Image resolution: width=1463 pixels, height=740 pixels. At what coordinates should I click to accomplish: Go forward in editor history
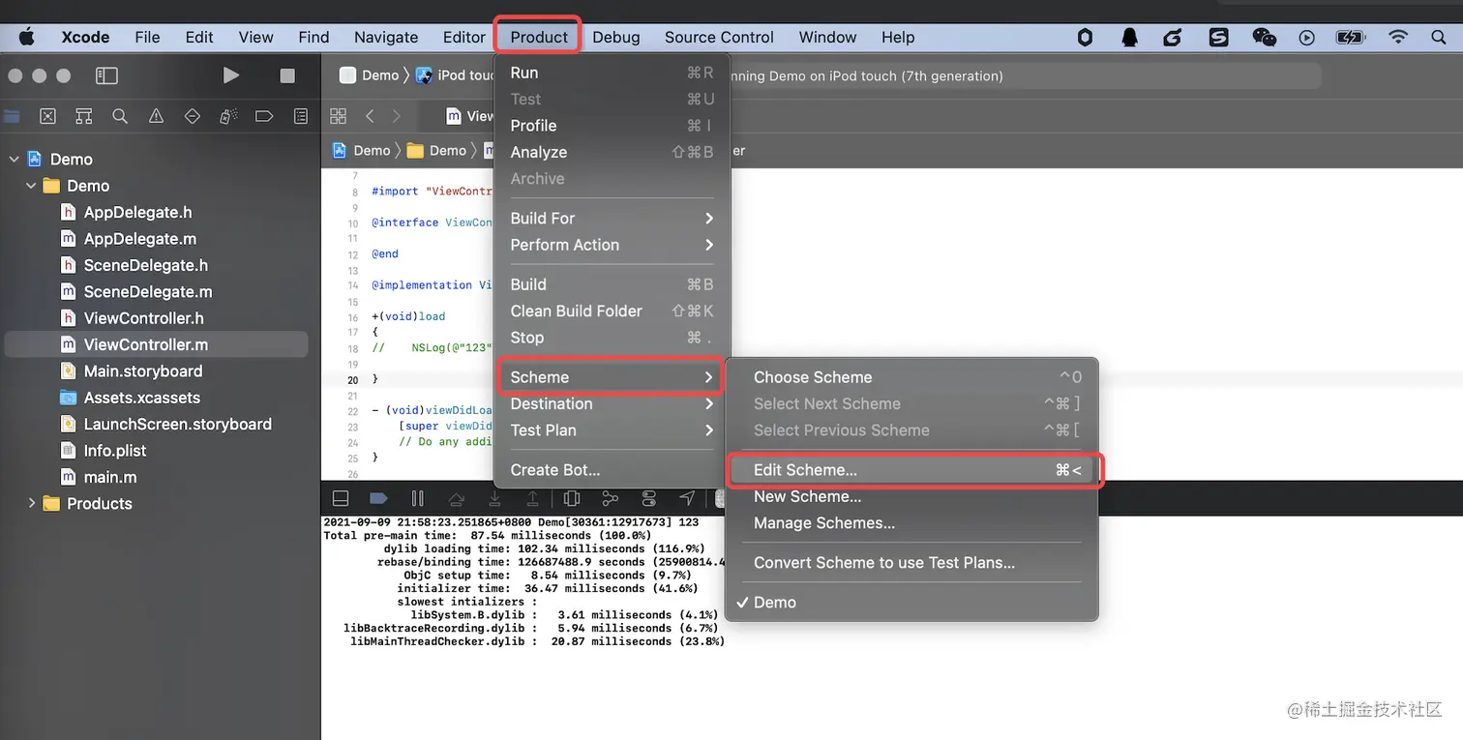[396, 116]
